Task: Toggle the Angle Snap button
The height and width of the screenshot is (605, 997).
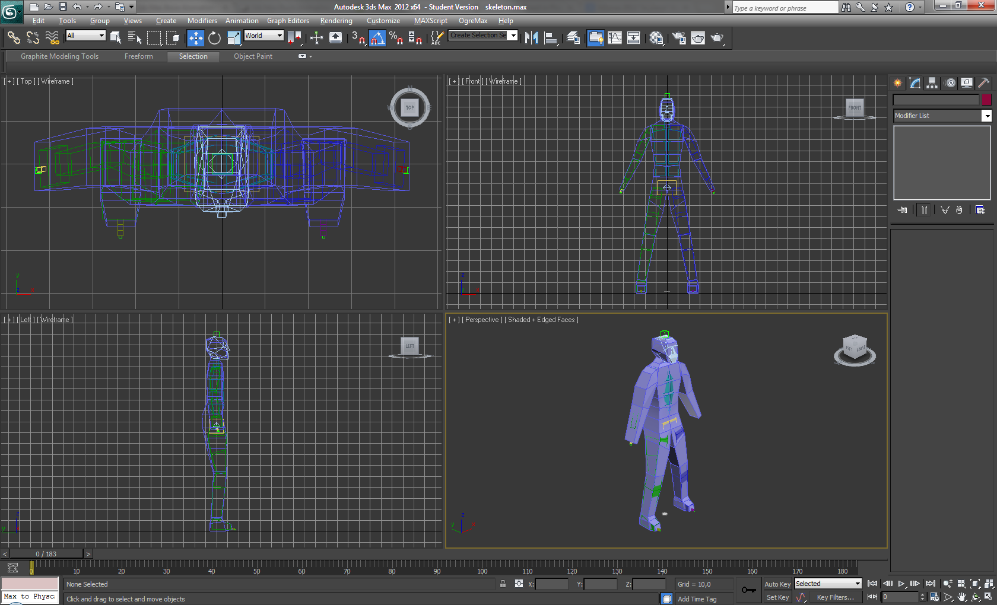Action: (377, 38)
